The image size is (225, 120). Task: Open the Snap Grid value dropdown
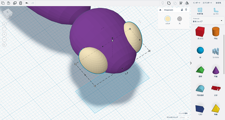tap(184, 118)
